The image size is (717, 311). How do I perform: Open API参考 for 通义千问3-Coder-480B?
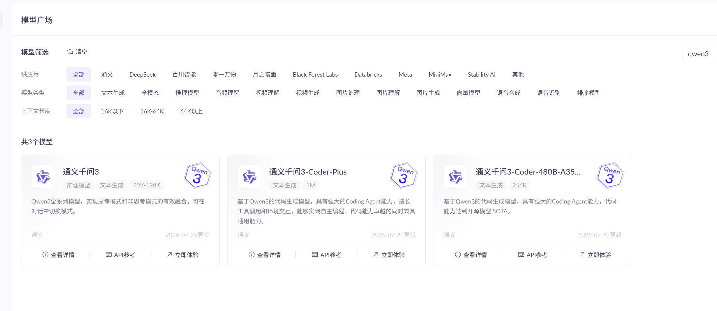coord(533,255)
